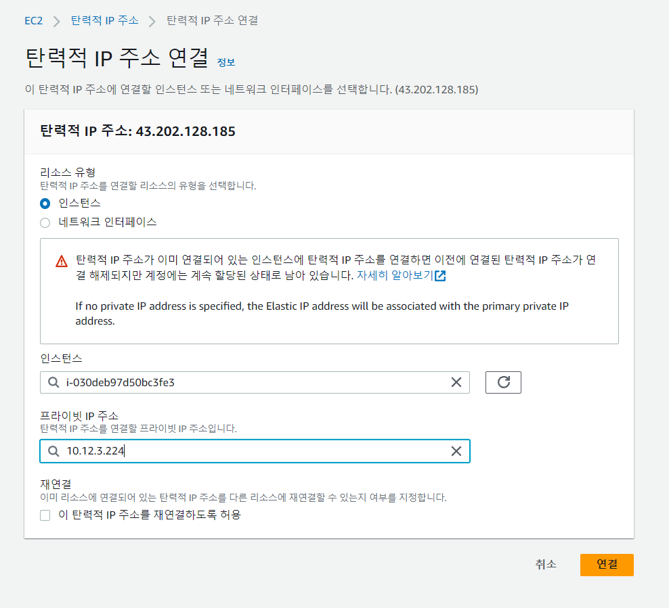Click the warning triangle icon

[x=62, y=261]
